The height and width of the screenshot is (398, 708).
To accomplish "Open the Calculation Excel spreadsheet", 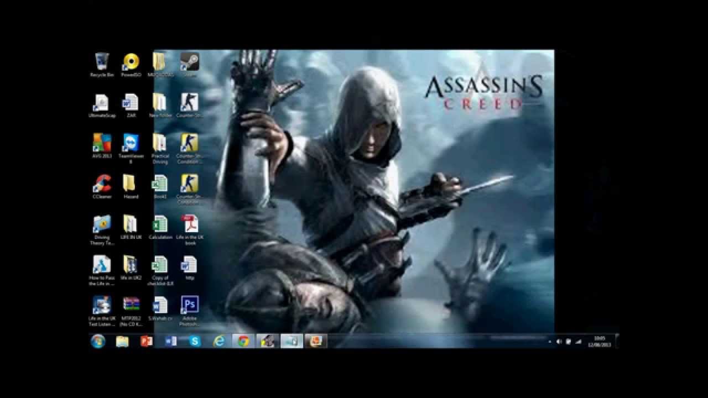I will (x=160, y=227).
